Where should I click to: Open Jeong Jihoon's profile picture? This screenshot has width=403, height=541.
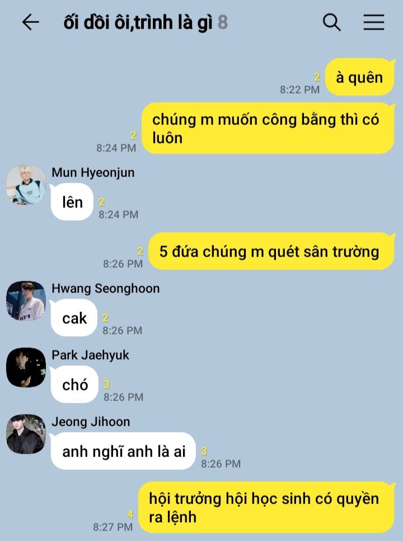(x=26, y=434)
